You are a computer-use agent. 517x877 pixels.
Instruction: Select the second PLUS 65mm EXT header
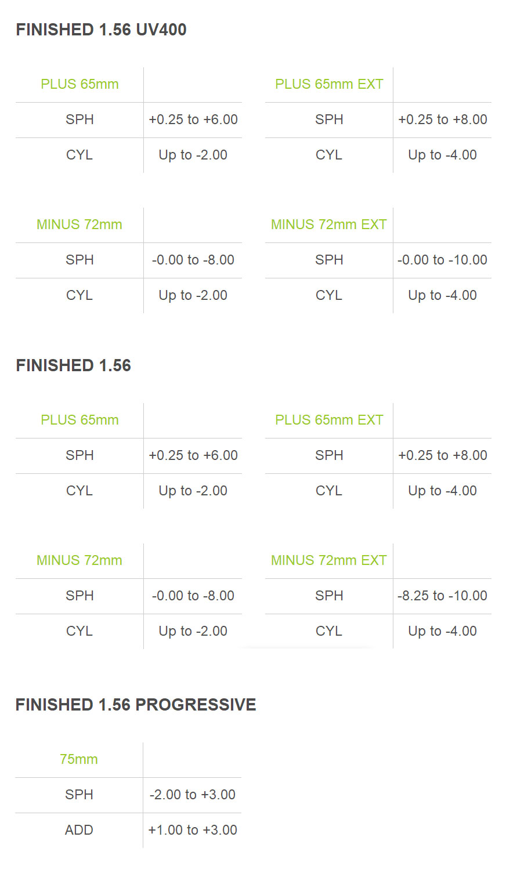pyautogui.click(x=329, y=420)
